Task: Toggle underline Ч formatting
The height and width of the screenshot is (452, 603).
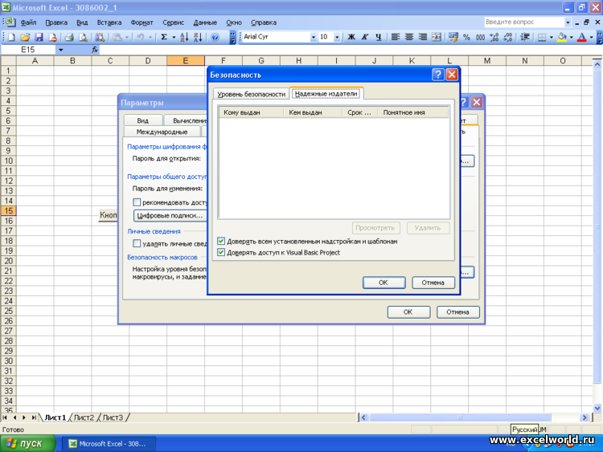Action: pyautogui.click(x=379, y=37)
